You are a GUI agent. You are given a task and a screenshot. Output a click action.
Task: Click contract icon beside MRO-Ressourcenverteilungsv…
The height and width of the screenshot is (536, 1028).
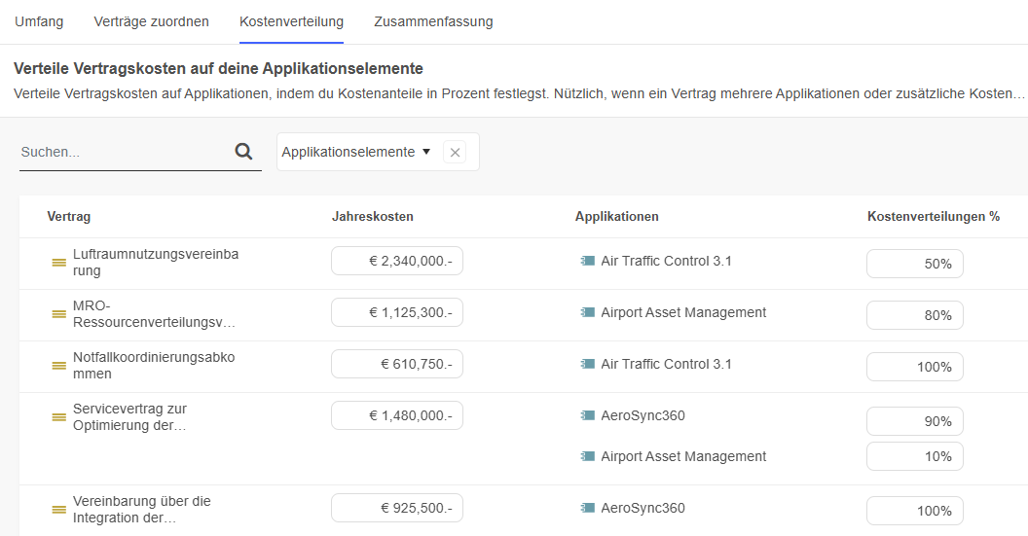point(58,314)
